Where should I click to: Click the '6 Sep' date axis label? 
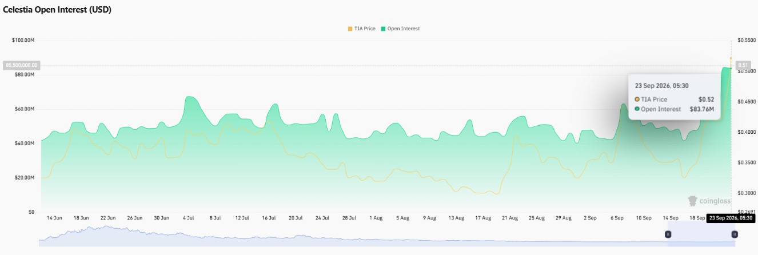[x=617, y=218]
